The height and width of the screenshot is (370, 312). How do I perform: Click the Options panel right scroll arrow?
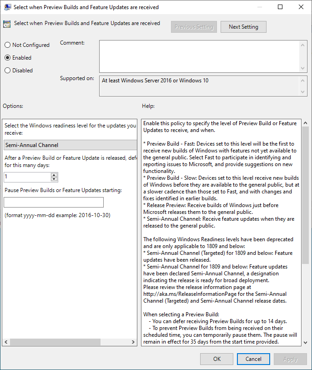133,342
